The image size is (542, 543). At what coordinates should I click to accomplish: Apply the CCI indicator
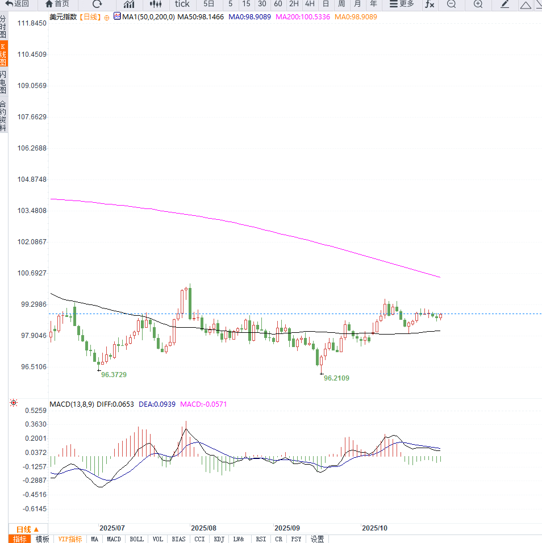click(199, 539)
